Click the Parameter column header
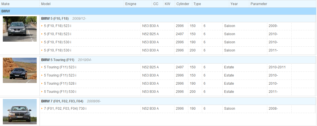 [259, 4]
